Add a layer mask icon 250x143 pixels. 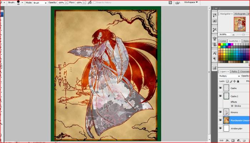233,141
